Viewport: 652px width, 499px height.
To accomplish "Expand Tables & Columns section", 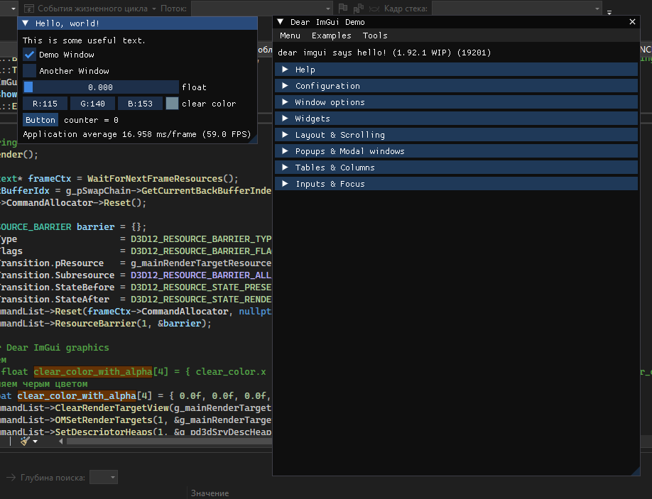I will (456, 168).
